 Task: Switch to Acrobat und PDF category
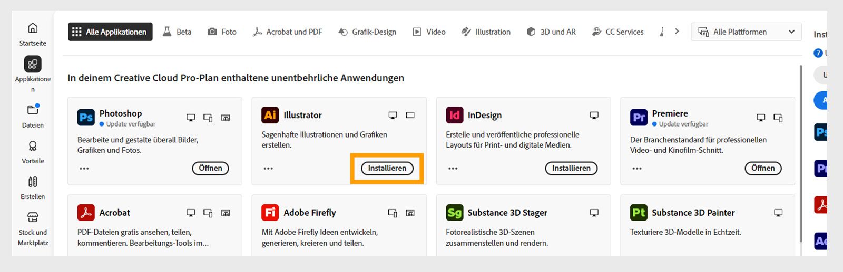(287, 32)
